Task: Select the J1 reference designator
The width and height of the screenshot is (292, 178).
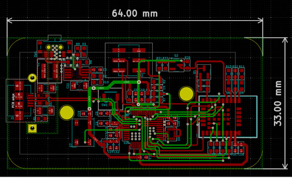Action: point(12,118)
